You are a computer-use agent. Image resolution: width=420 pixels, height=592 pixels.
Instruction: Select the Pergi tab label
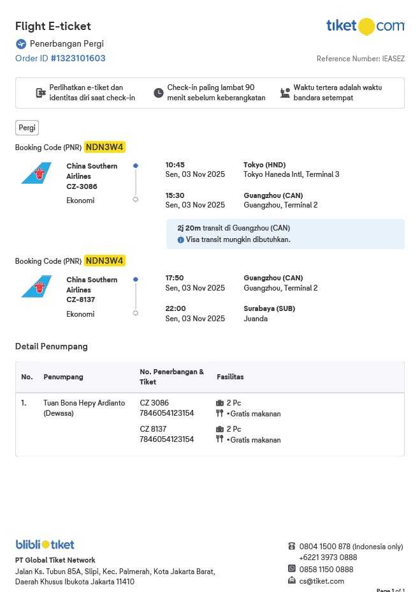point(27,128)
